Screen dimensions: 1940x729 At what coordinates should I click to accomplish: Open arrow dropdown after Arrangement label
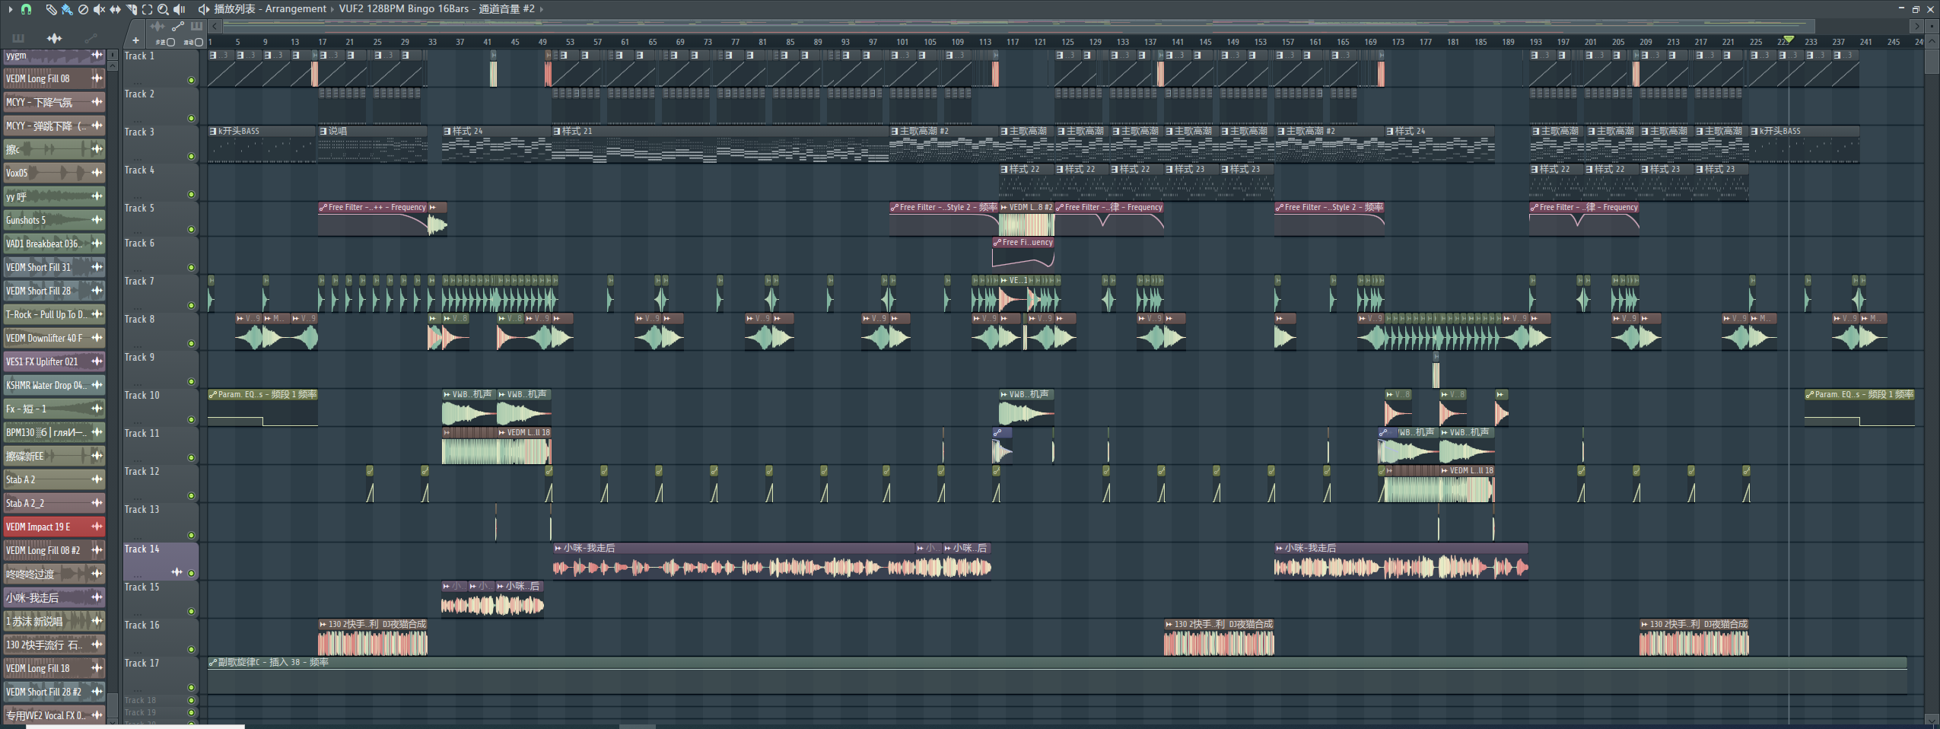[x=333, y=9]
